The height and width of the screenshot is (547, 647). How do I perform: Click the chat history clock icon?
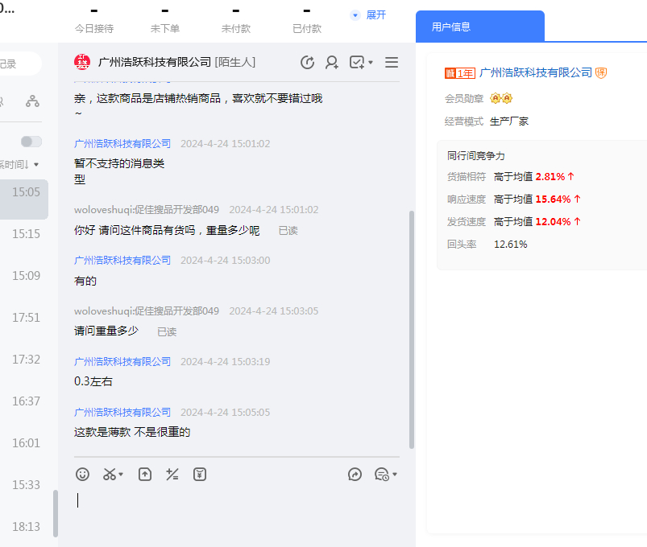point(307,63)
